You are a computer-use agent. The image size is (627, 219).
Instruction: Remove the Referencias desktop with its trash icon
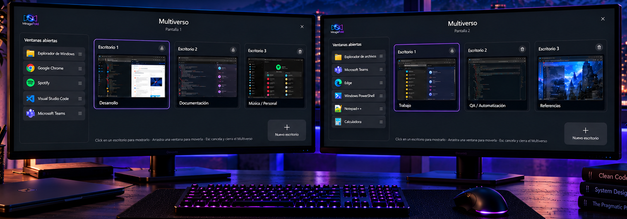[598, 48]
